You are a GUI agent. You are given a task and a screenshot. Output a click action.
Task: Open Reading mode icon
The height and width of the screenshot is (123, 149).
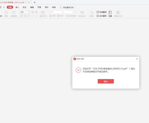point(14,13)
